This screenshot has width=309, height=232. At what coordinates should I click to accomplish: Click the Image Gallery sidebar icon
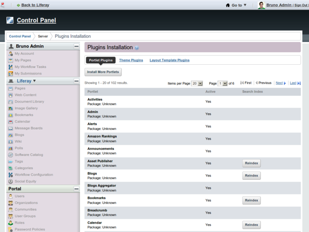10,108
